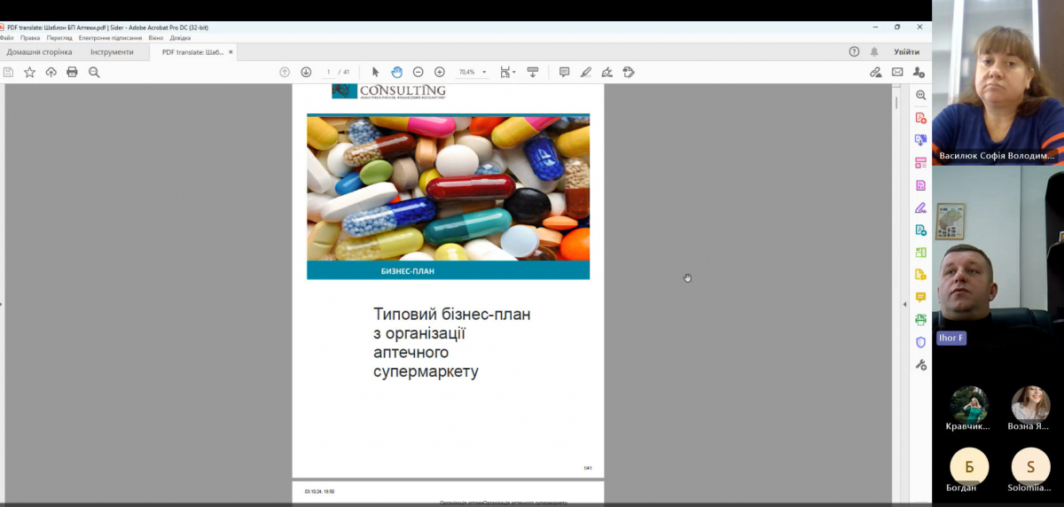
Task: Click the Увійти sign-in button
Action: pos(906,52)
